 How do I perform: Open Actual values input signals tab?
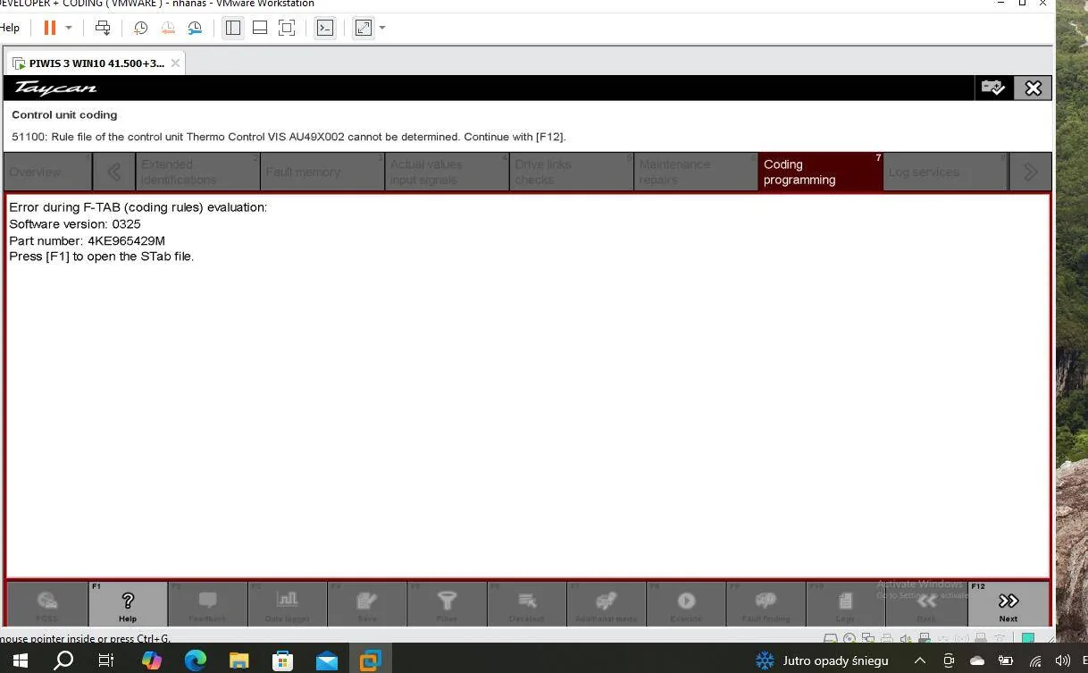[447, 172]
